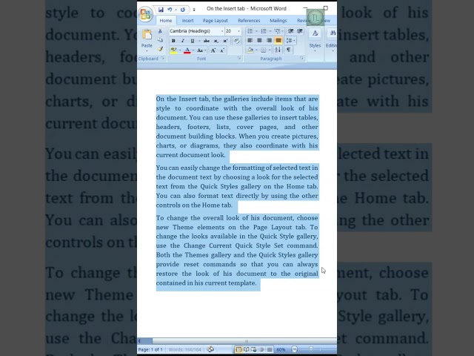This screenshot has width=474, height=356.
Task: Copy the selected text
Action: 160,40
